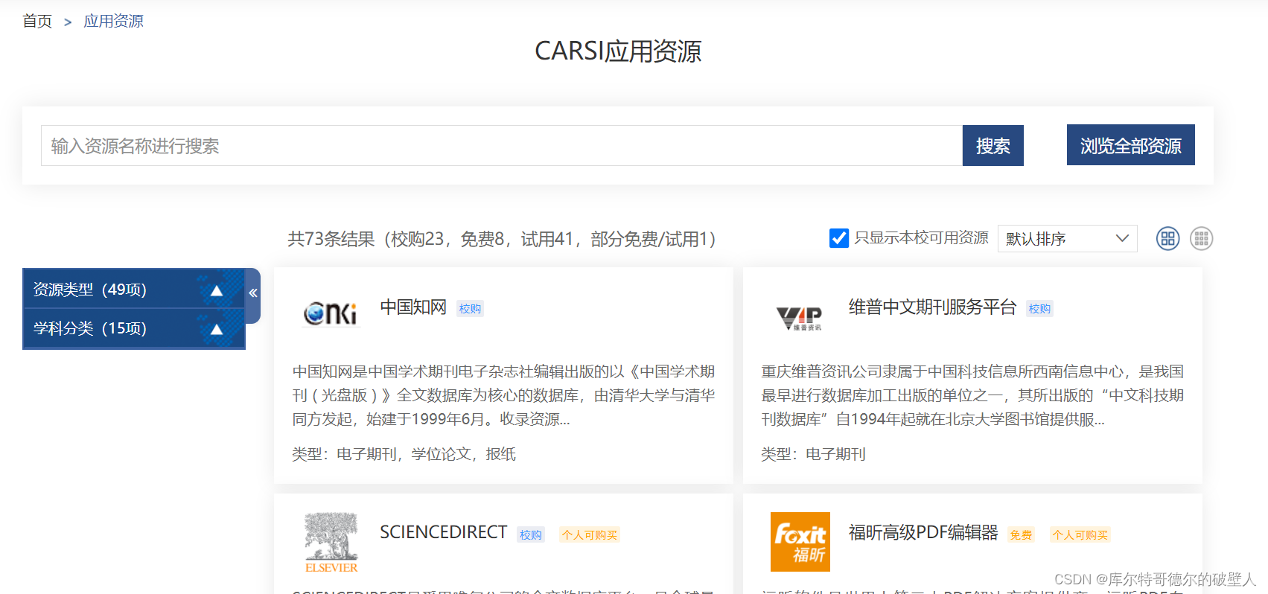Click 校购 tag next to SCIENCEDIRECT
The image size is (1268, 594).
531,535
